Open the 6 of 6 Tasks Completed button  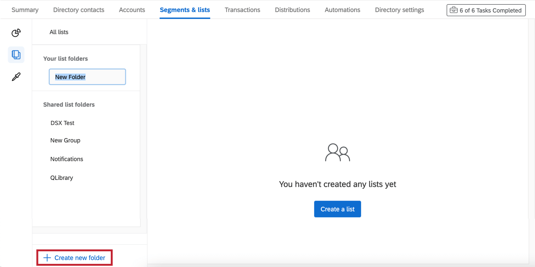(486, 10)
